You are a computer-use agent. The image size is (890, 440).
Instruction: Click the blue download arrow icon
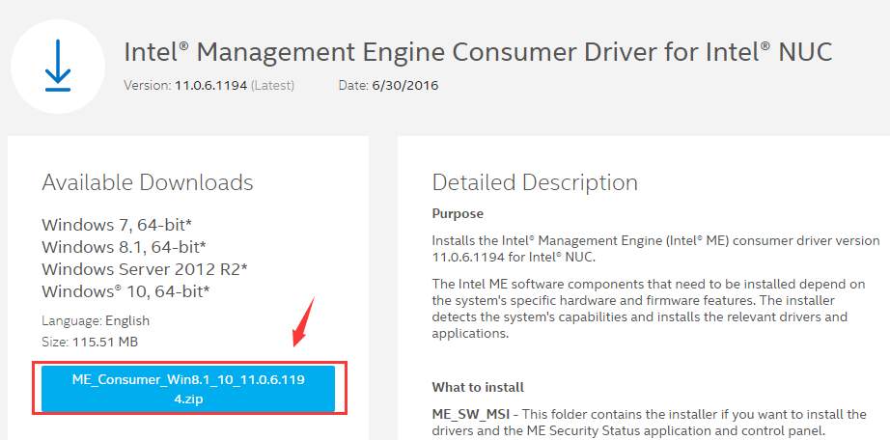pyautogui.click(x=57, y=67)
